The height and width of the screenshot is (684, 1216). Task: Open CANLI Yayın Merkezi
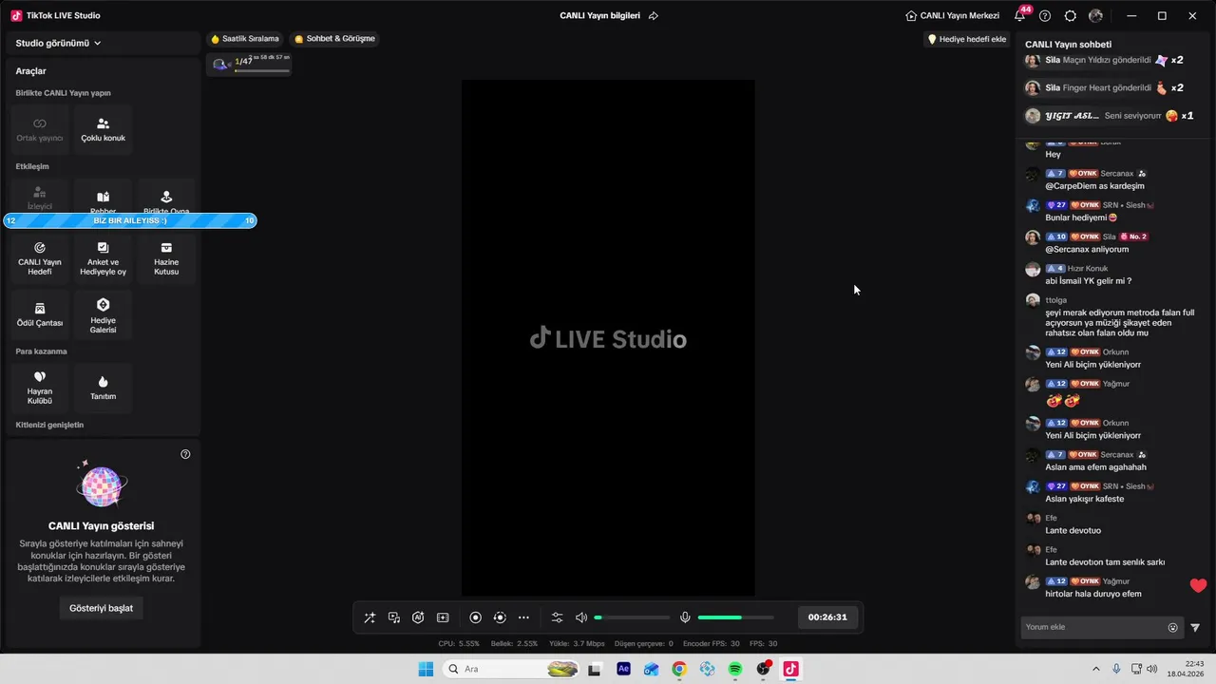(x=952, y=16)
